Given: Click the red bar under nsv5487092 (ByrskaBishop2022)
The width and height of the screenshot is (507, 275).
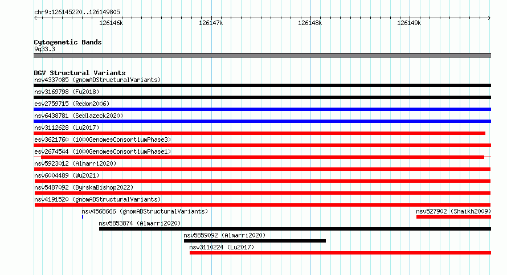Looking at the screenshot, I should (x=262, y=193).
